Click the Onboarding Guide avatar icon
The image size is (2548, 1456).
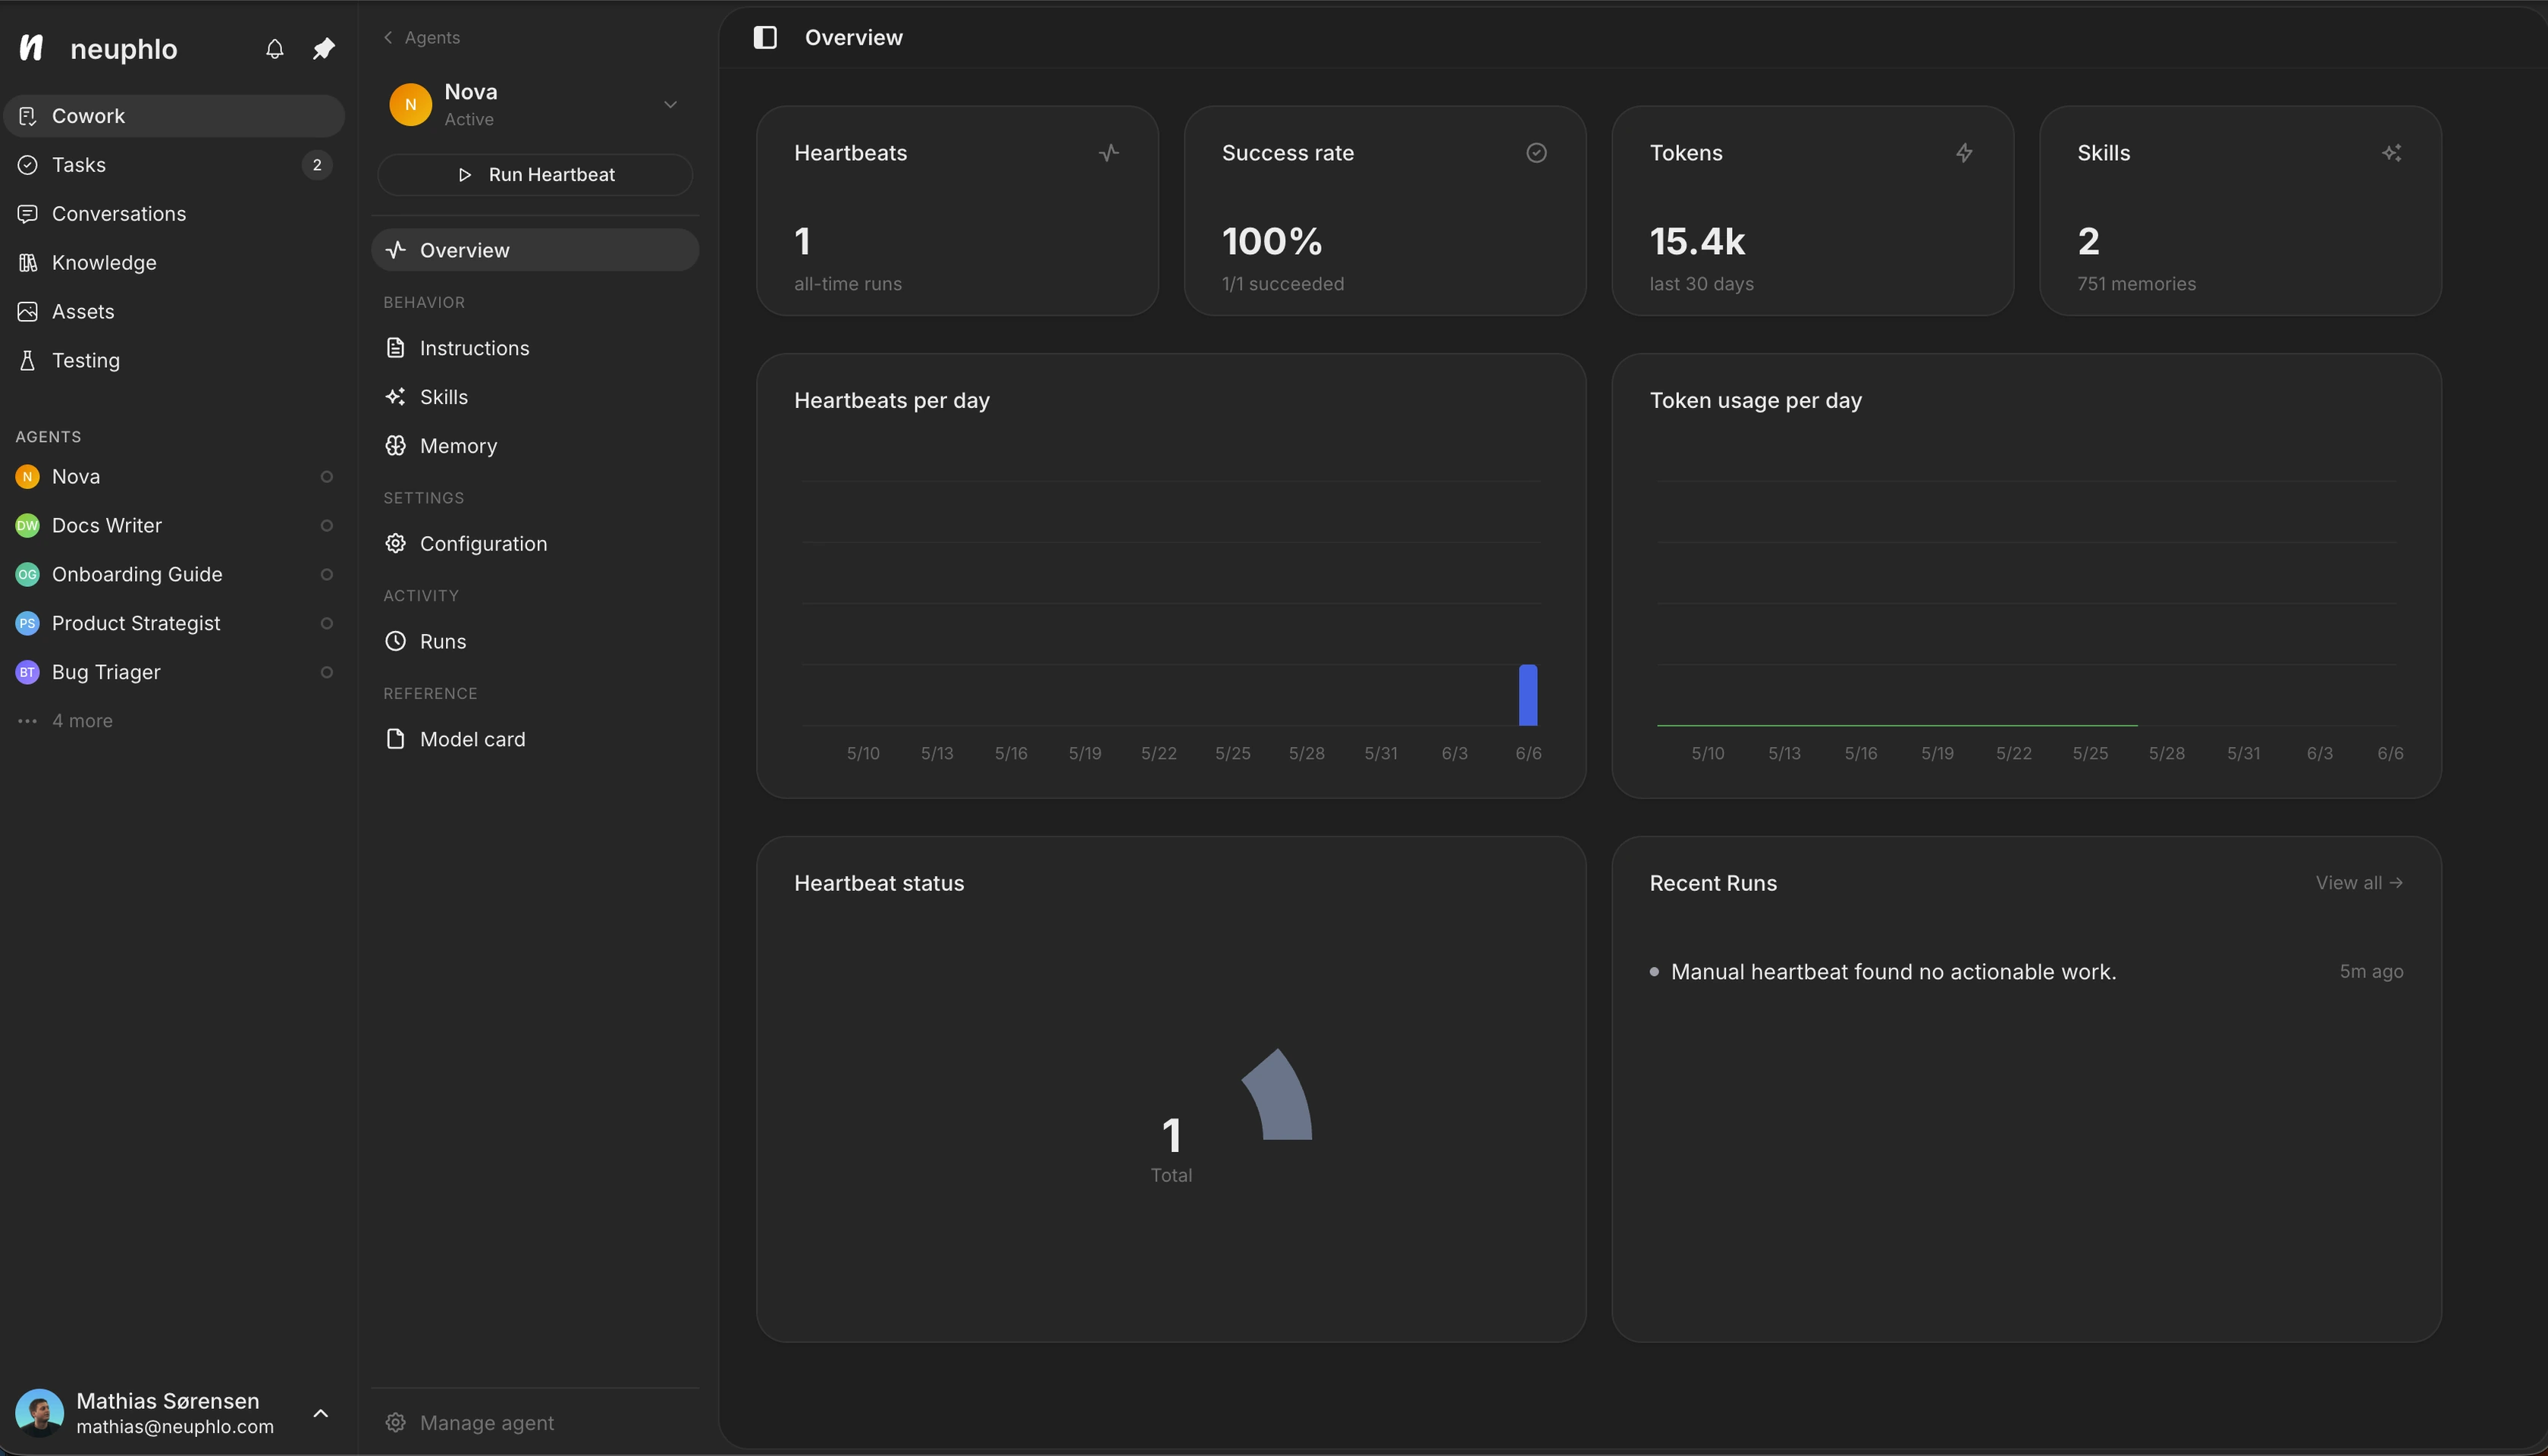click(x=27, y=574)
